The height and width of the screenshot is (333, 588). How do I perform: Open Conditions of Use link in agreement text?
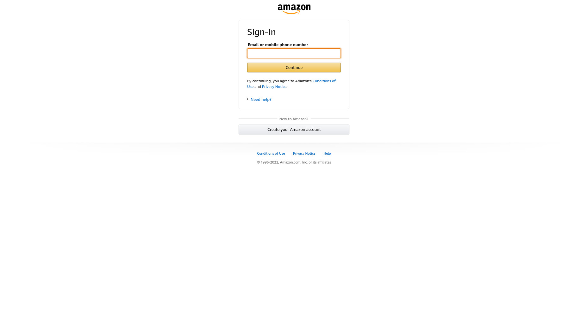324,81
